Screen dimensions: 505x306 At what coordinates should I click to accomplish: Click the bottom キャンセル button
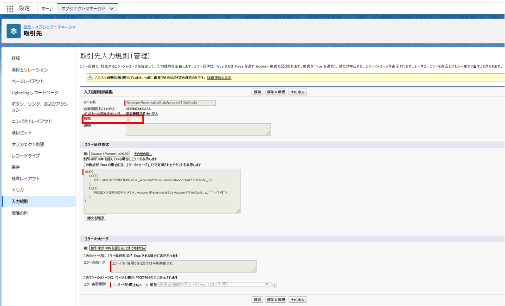[297, 300]
